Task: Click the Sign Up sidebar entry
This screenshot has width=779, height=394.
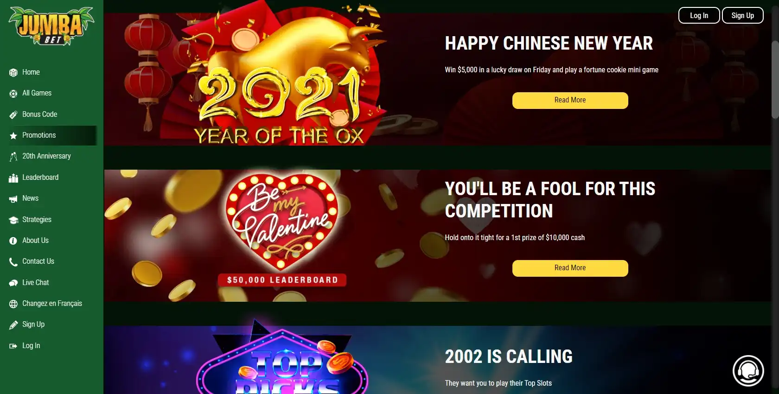Action: click(x=33, y=324)
